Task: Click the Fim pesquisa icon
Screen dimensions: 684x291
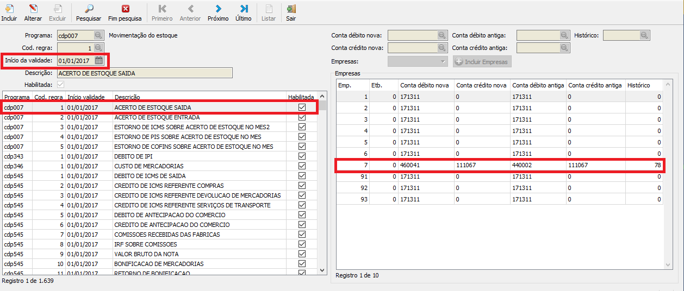Action: tap(126, 9)
